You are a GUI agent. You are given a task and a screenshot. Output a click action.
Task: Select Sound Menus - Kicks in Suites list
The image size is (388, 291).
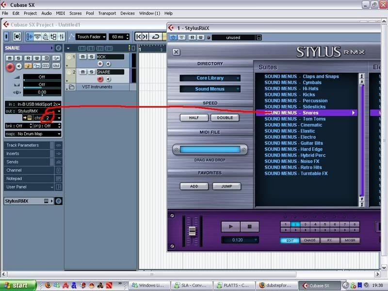pyautogui.click(x=290, y=95)
